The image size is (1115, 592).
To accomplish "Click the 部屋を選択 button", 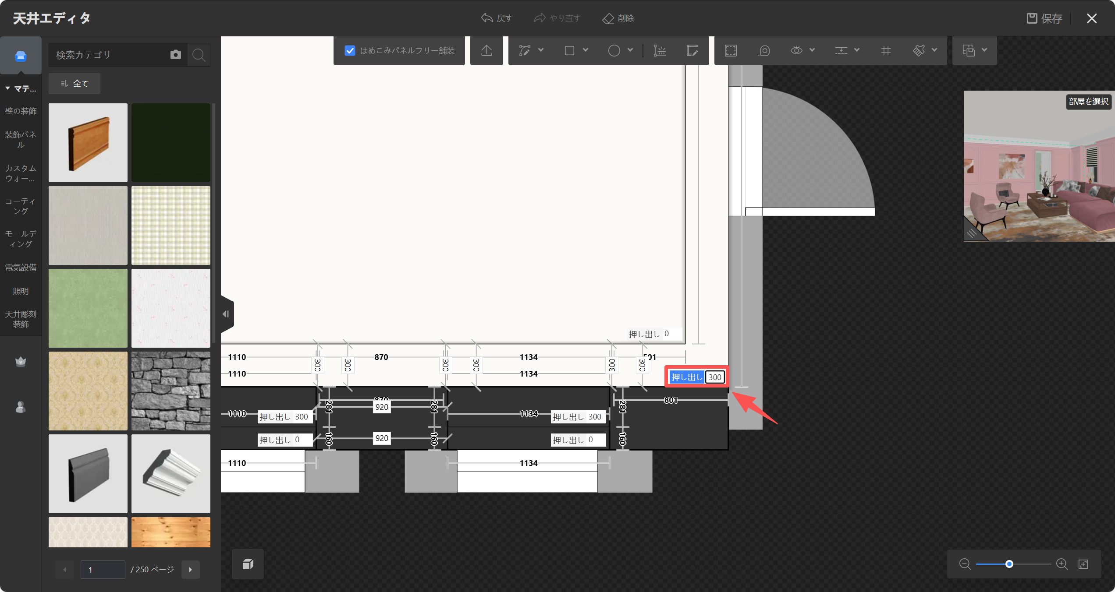I will pyautogui.click(x=1088, y=102).
